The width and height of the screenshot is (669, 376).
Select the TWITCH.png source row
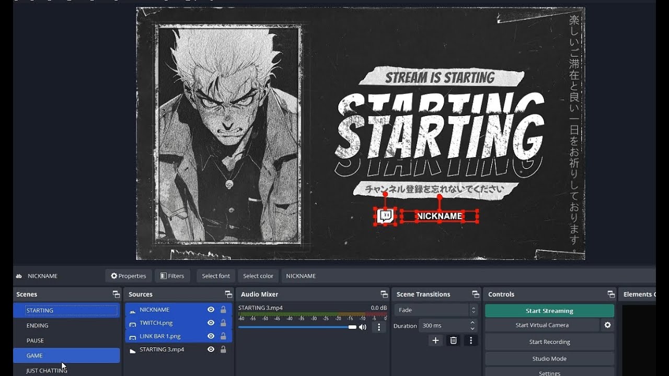tap(179, 323)
